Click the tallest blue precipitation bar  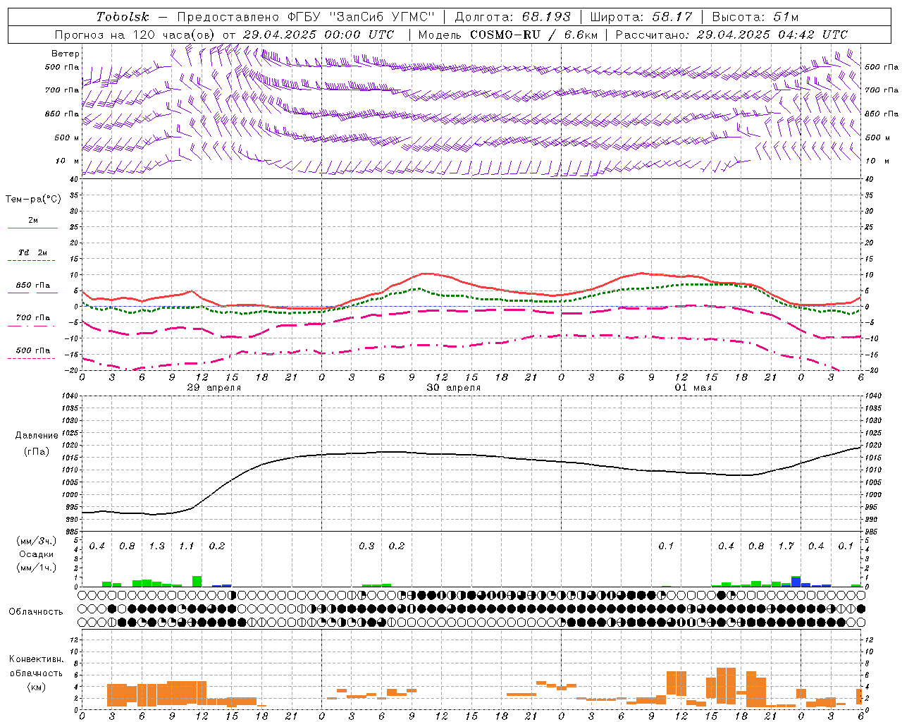point(796,582)
